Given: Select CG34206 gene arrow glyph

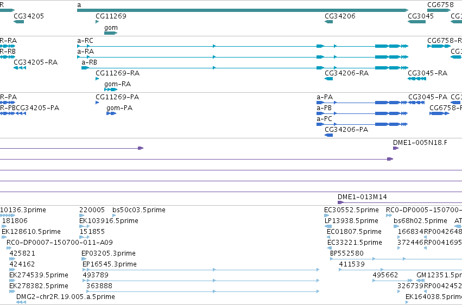Looking at the screenshot, I should (328, 22).
